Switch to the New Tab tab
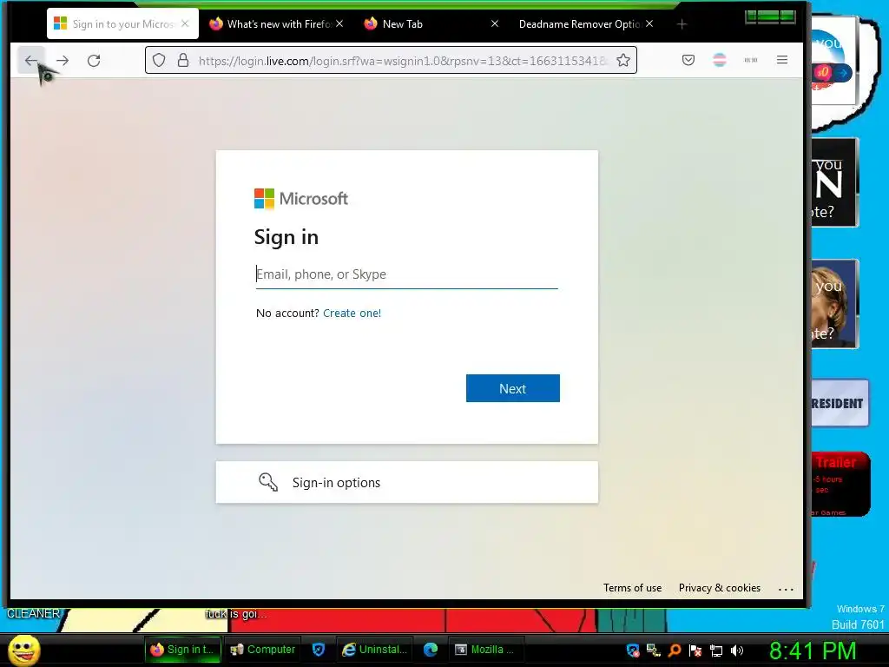The height and width of the screenshot is (667, 889). 432,23
